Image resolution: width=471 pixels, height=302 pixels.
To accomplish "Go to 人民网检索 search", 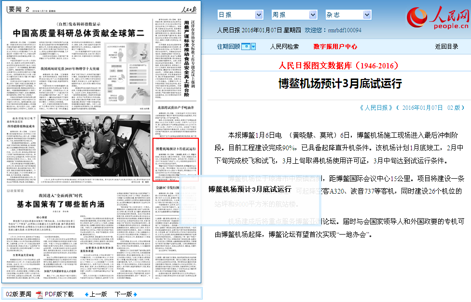I will pyautogui.click(x=284, y=47).
